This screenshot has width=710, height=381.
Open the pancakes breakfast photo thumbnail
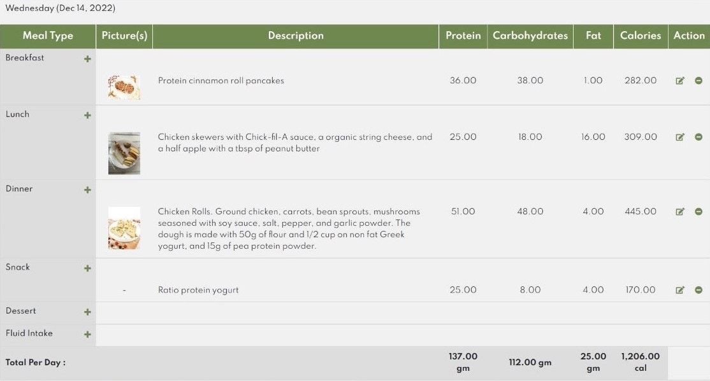pos(124,87)
